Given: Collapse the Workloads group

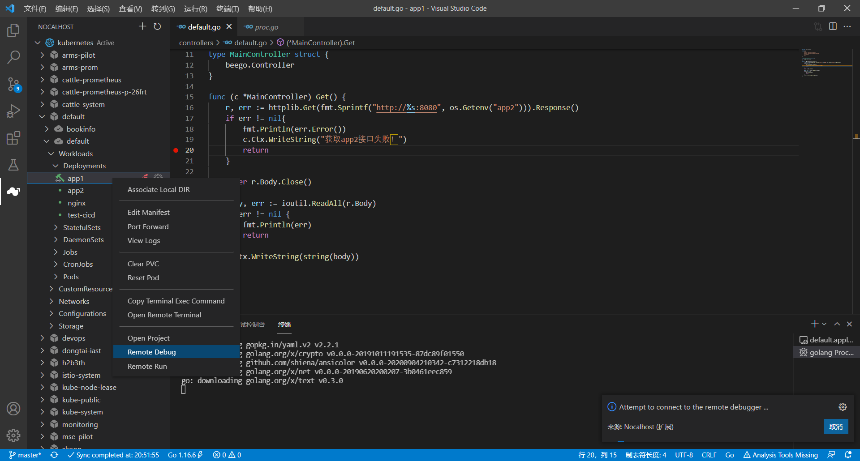Looking at the screenshot, I should (51, 154).
